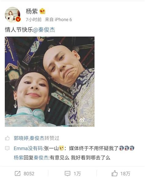View the selfie photo full size

[x=50, y=82]
